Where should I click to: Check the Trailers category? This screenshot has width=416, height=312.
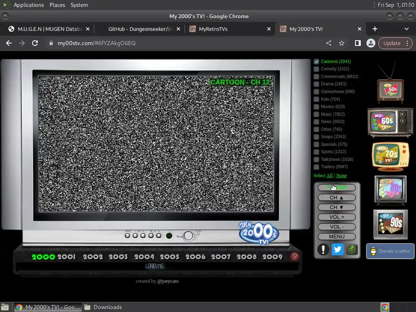tap(316, 167)
